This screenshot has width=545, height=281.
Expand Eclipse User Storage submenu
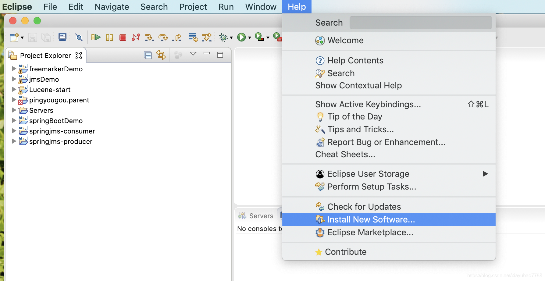(x=389, y=174)
